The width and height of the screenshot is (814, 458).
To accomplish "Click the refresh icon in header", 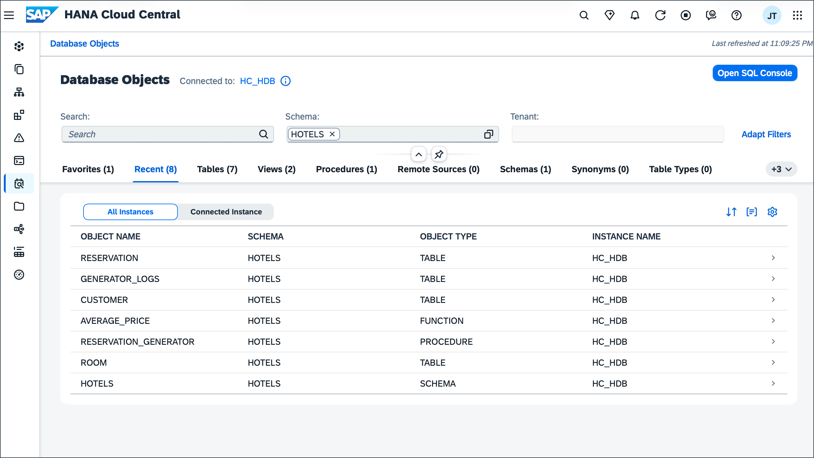I will (x=660, y=15).
